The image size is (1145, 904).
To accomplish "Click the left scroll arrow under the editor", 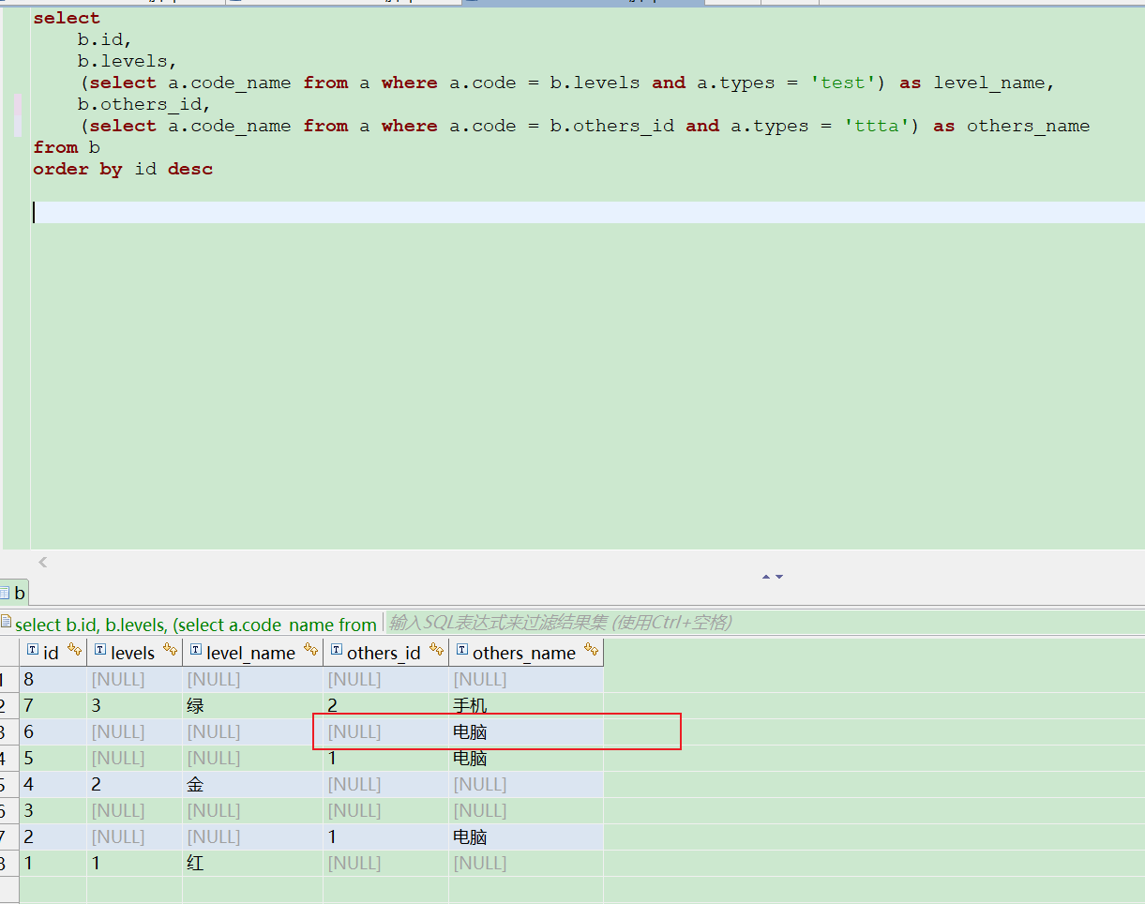I will coord(42,563).
